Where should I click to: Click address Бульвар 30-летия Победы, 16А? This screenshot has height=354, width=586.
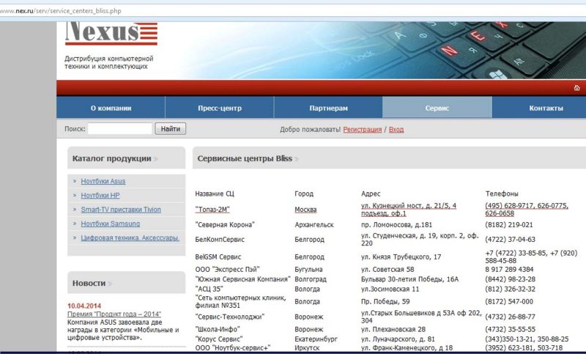tap(409, 279)
